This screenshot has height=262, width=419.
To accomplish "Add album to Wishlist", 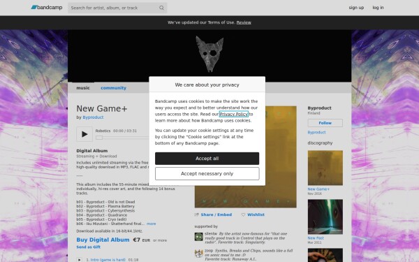I will coord(256,214).
